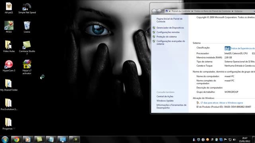Select the Progamas folder on desktop
This screenshot has width=255, height=143.
pyautogui.click(x=9, y=124)
